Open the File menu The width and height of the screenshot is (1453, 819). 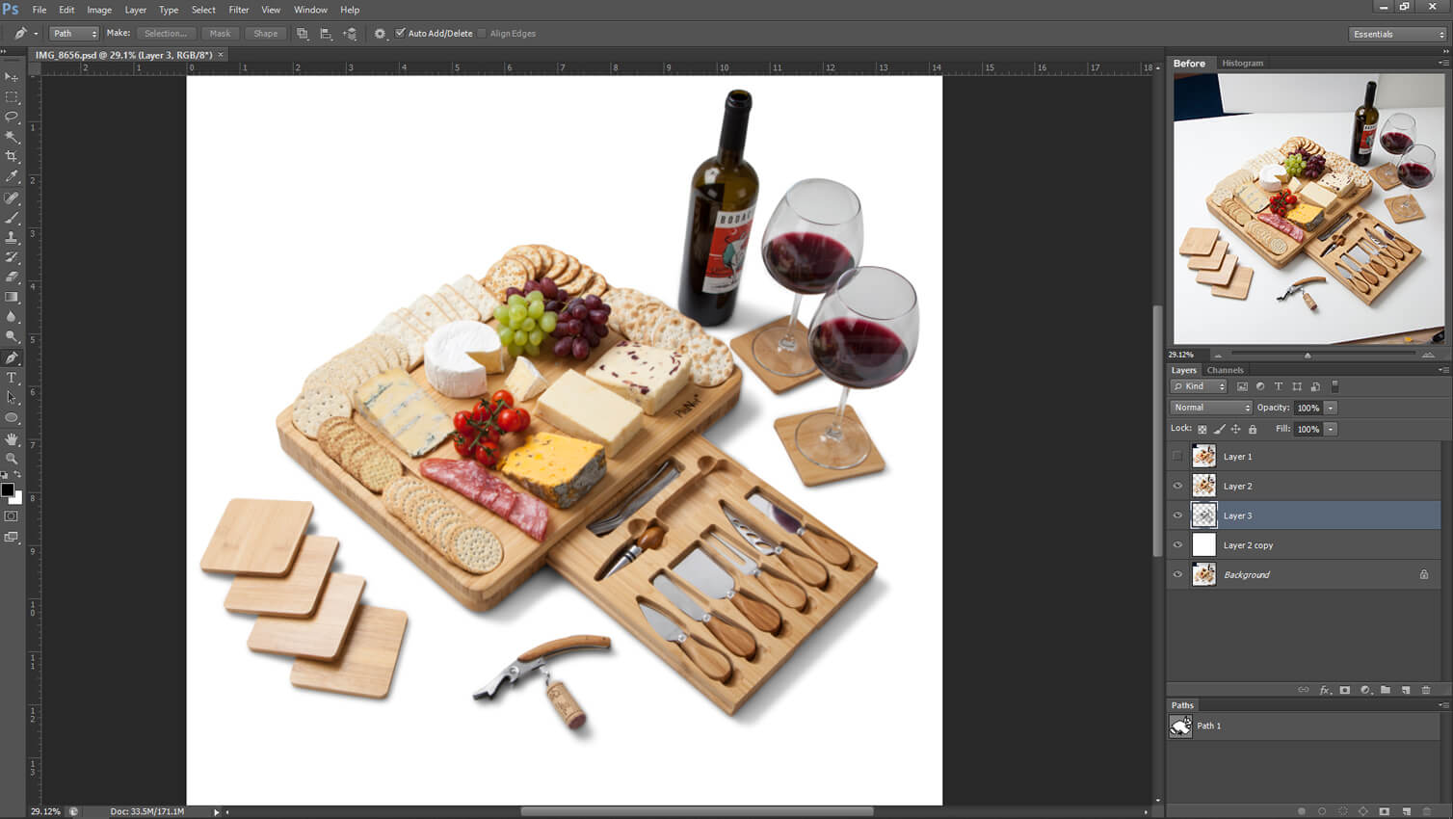[x=40, y=10]
